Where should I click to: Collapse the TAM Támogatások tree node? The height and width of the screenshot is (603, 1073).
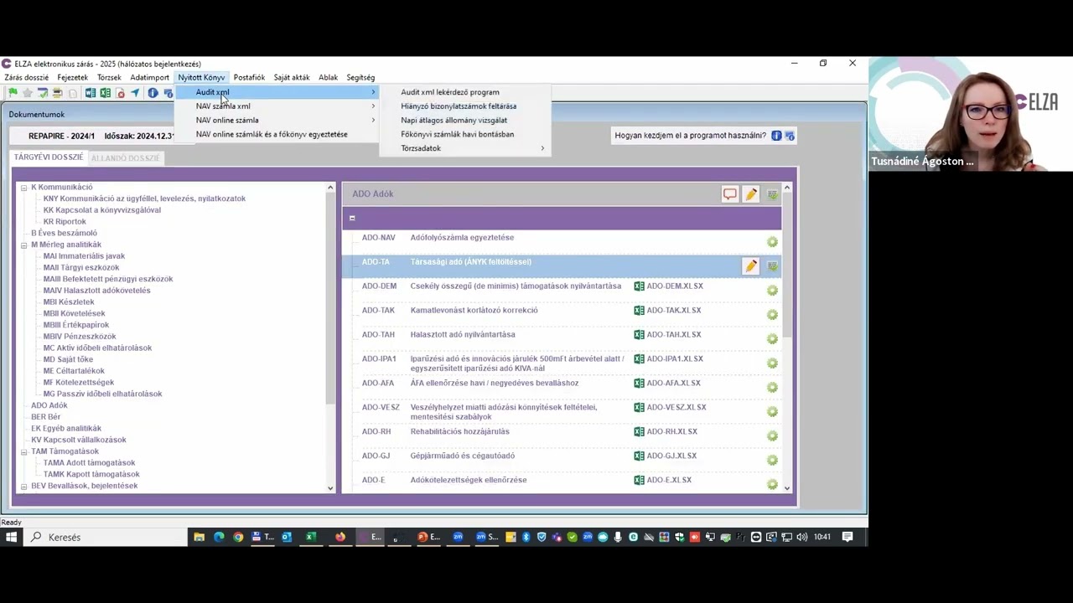tap(24, 452)
